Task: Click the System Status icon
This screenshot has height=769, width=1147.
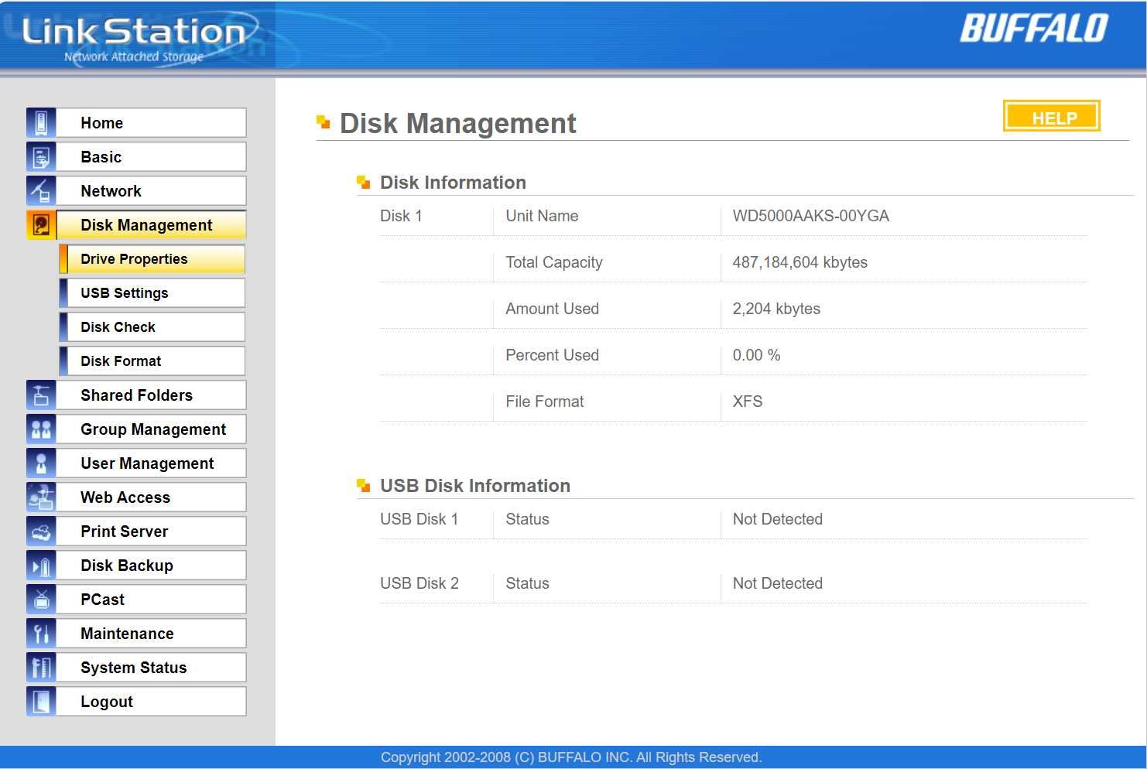Action: click(41, 668)
